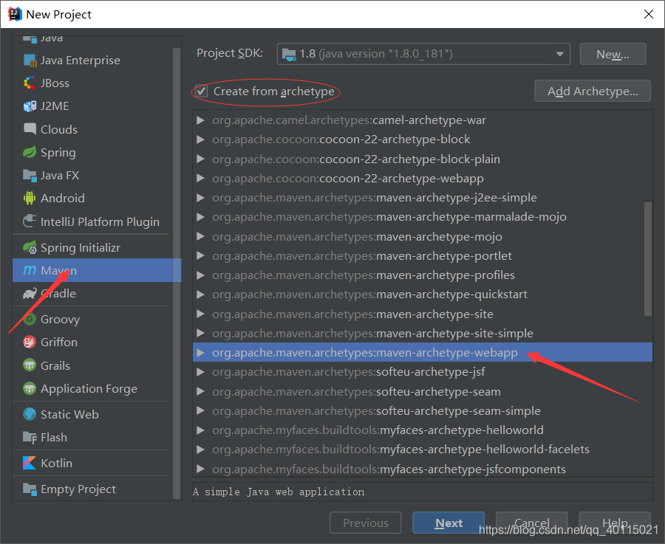This screenshot has width=665, height=544.
Task: Click the Android robot icon
Action: [x=30, y=198]
